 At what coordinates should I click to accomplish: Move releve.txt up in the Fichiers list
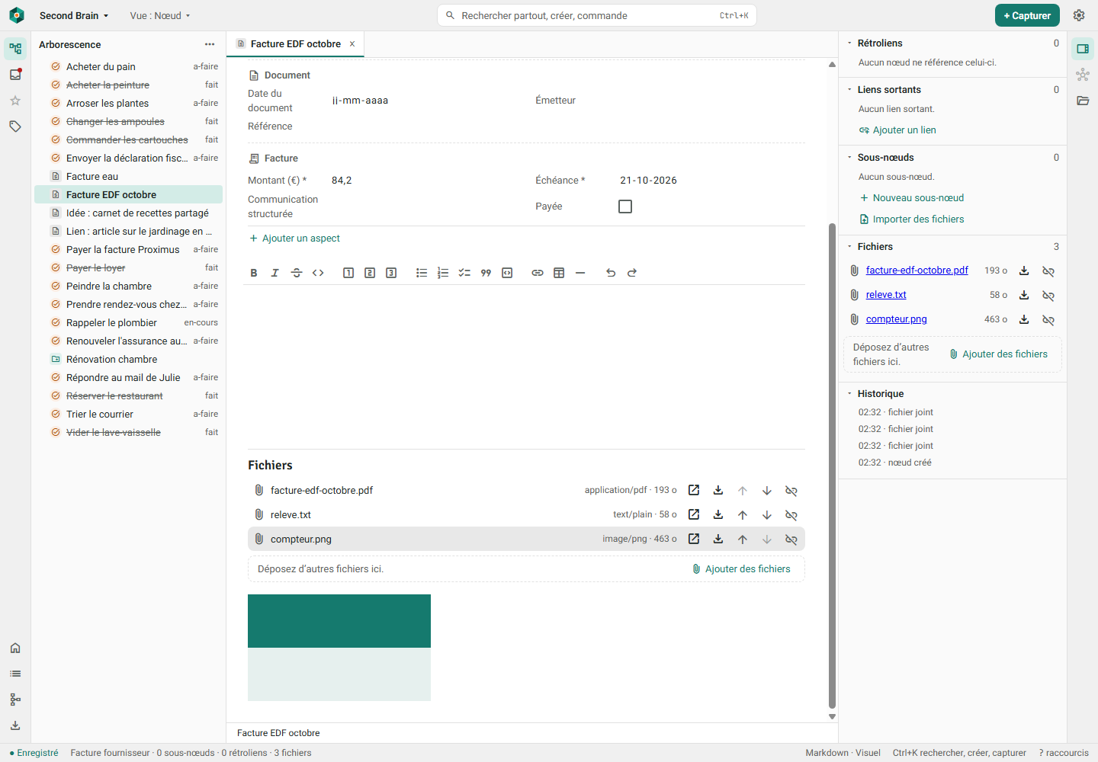point(743,514)
